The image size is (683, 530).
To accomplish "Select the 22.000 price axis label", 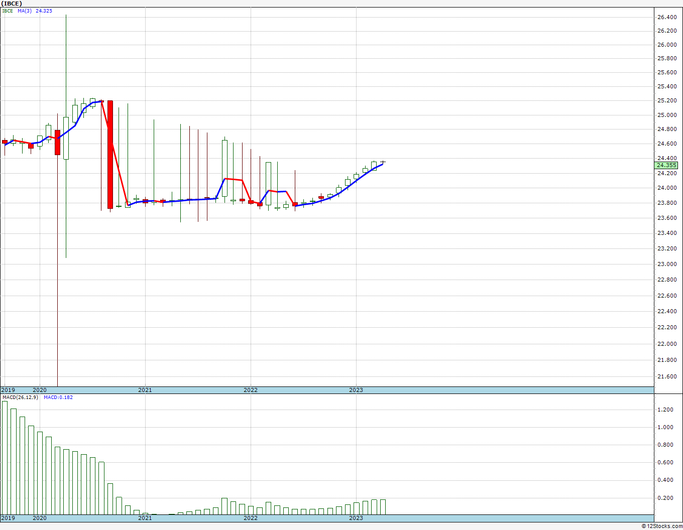I will (x=667, y=344).
